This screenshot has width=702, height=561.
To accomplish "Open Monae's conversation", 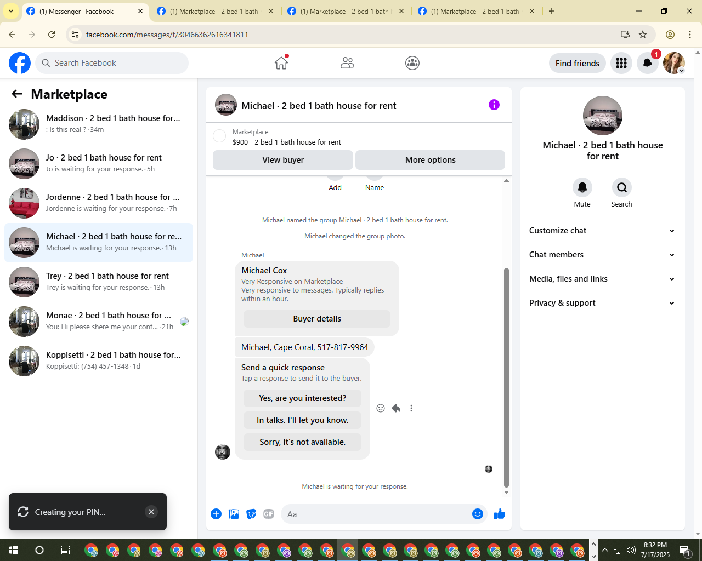I will pos(99,322).
